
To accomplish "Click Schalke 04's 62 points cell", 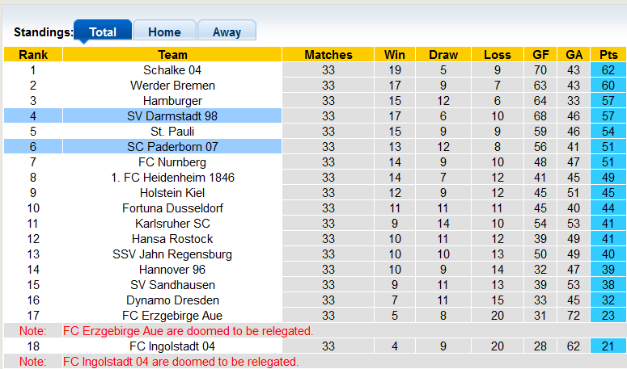I will pyautogui.click(x=608, y=70).
